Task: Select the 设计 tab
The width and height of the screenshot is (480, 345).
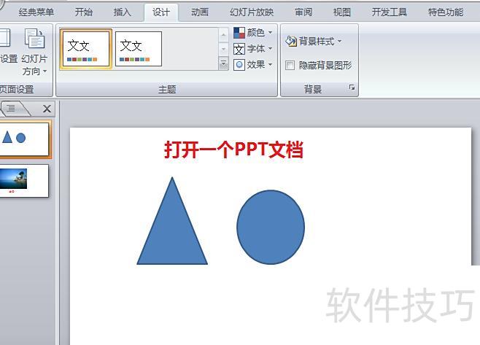Action: (x=161, y=12)
